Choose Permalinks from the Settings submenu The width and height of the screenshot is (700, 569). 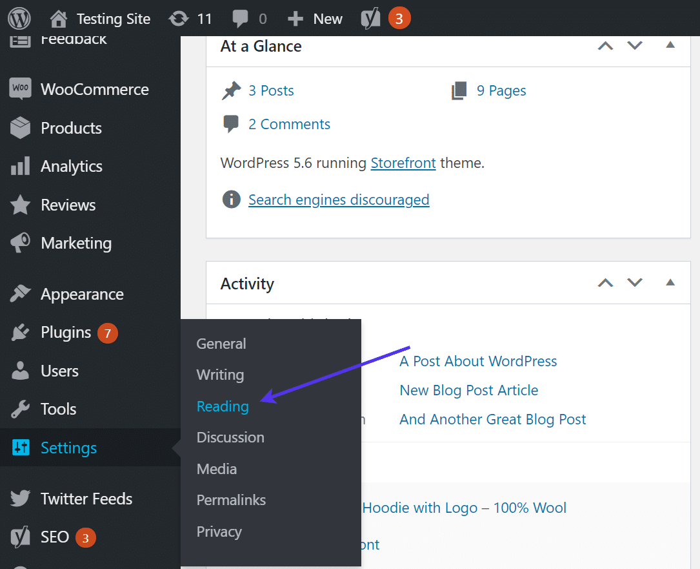coord(231,500)
